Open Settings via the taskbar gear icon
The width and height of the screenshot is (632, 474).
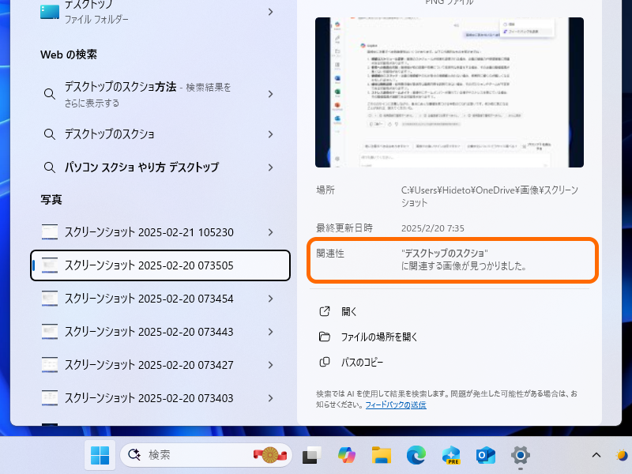point(521,456)
